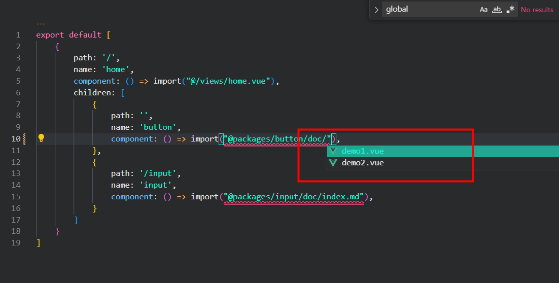Toggle Match Whole Word option
This screenshot has height=283, width=559.
click(x=497, y=10)
